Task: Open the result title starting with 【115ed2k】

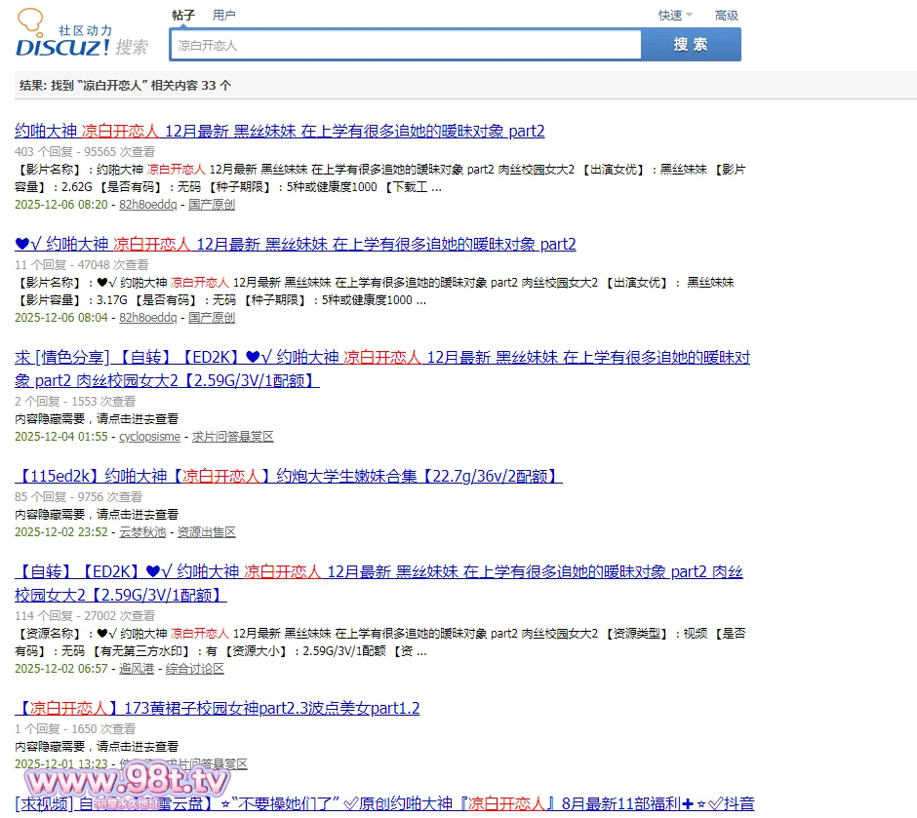Action: [x=288, y=477]
